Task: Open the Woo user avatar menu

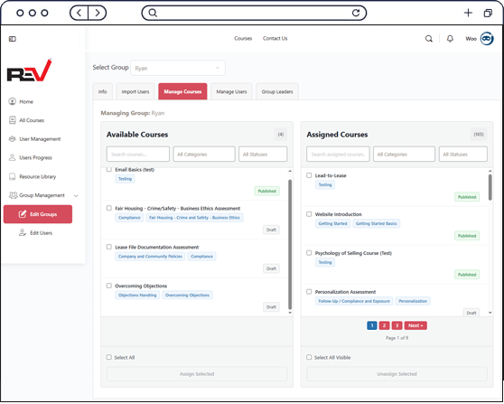Action: tap(487, 39)
